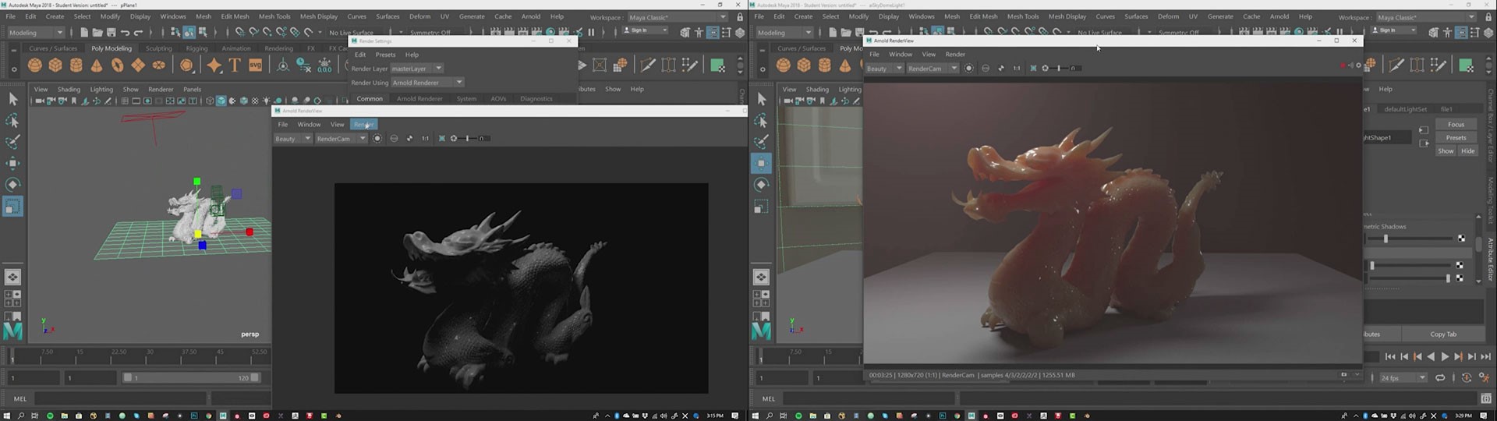Click Save Scene icon in left Maya toolbar

tap(111, 32)
